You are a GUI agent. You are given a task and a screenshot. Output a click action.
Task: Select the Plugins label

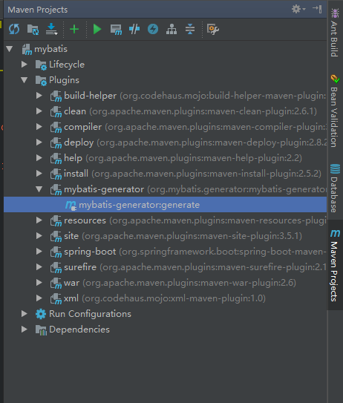pos(64,80)
